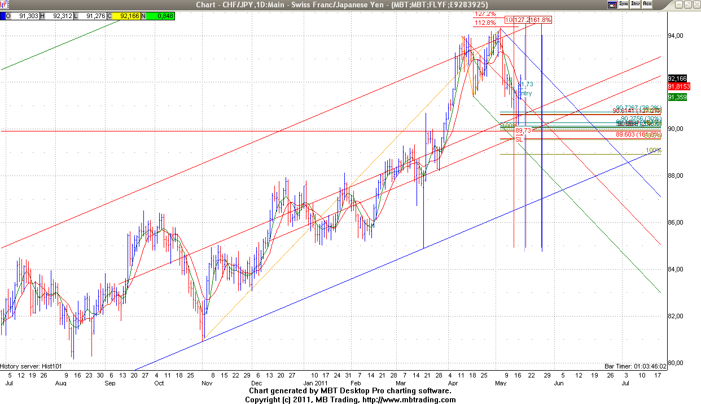The width and height of the screenshot is (701, 404).
Task: Click the 88,00 price axis label
Action: pos(676,175)
